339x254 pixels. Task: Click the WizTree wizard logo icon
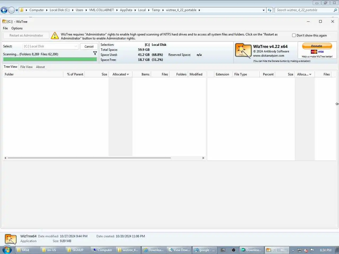(x=243, y=51)
